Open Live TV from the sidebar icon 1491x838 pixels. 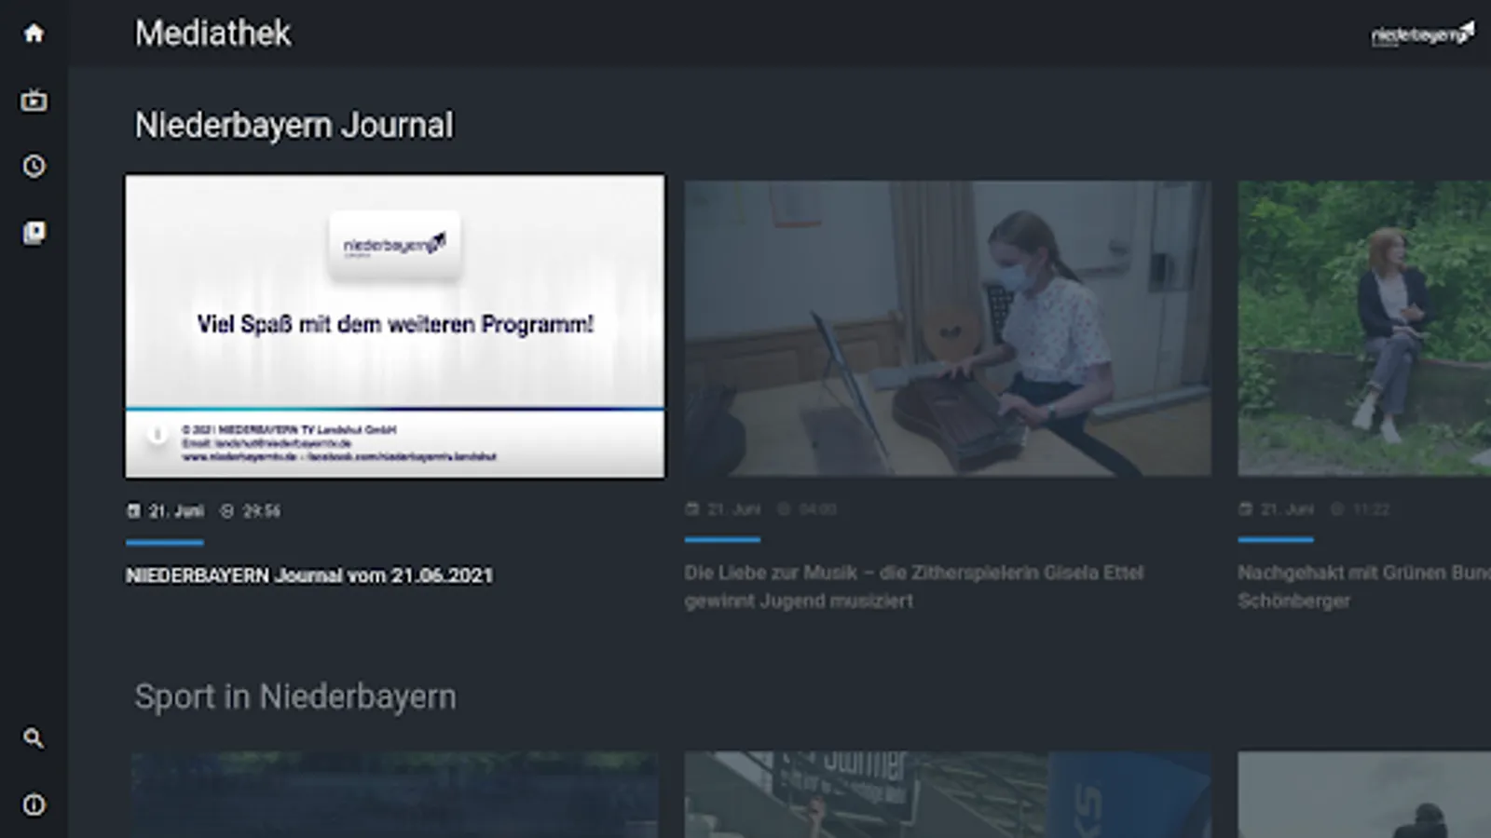click(x=34, y=100)
